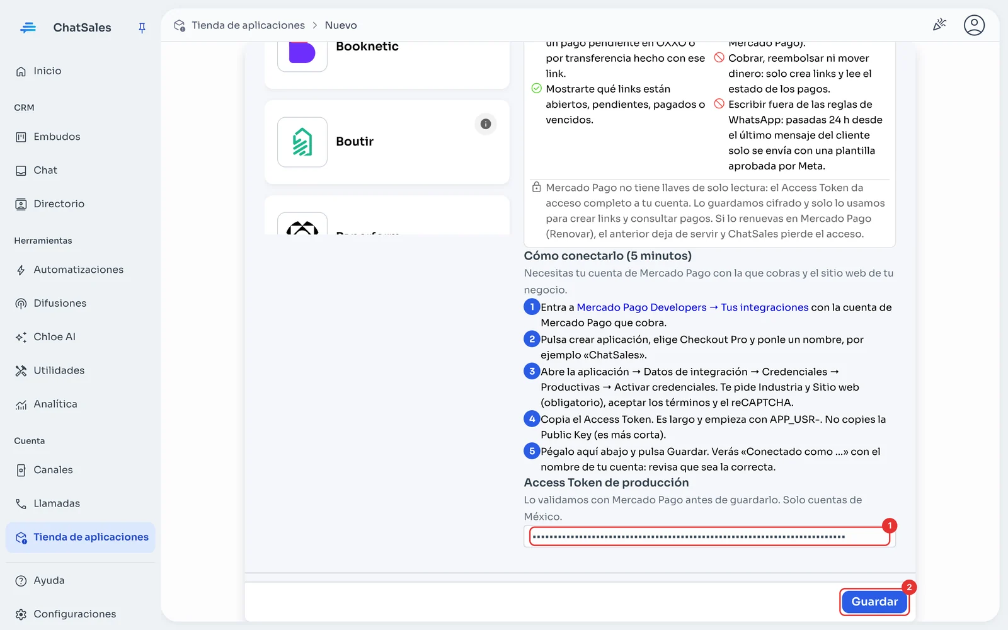Click the ChatSales logo icon
Image resolution: width=1008 pixels, height=630 pixels.
point(28,28)
